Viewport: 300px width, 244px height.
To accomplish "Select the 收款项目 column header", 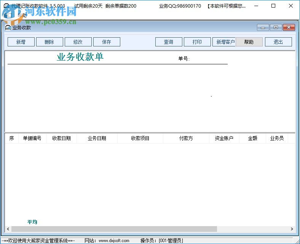I will click(x=140, y=138).
